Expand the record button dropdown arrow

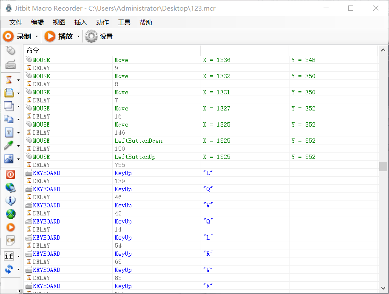(x=37, y=37)
